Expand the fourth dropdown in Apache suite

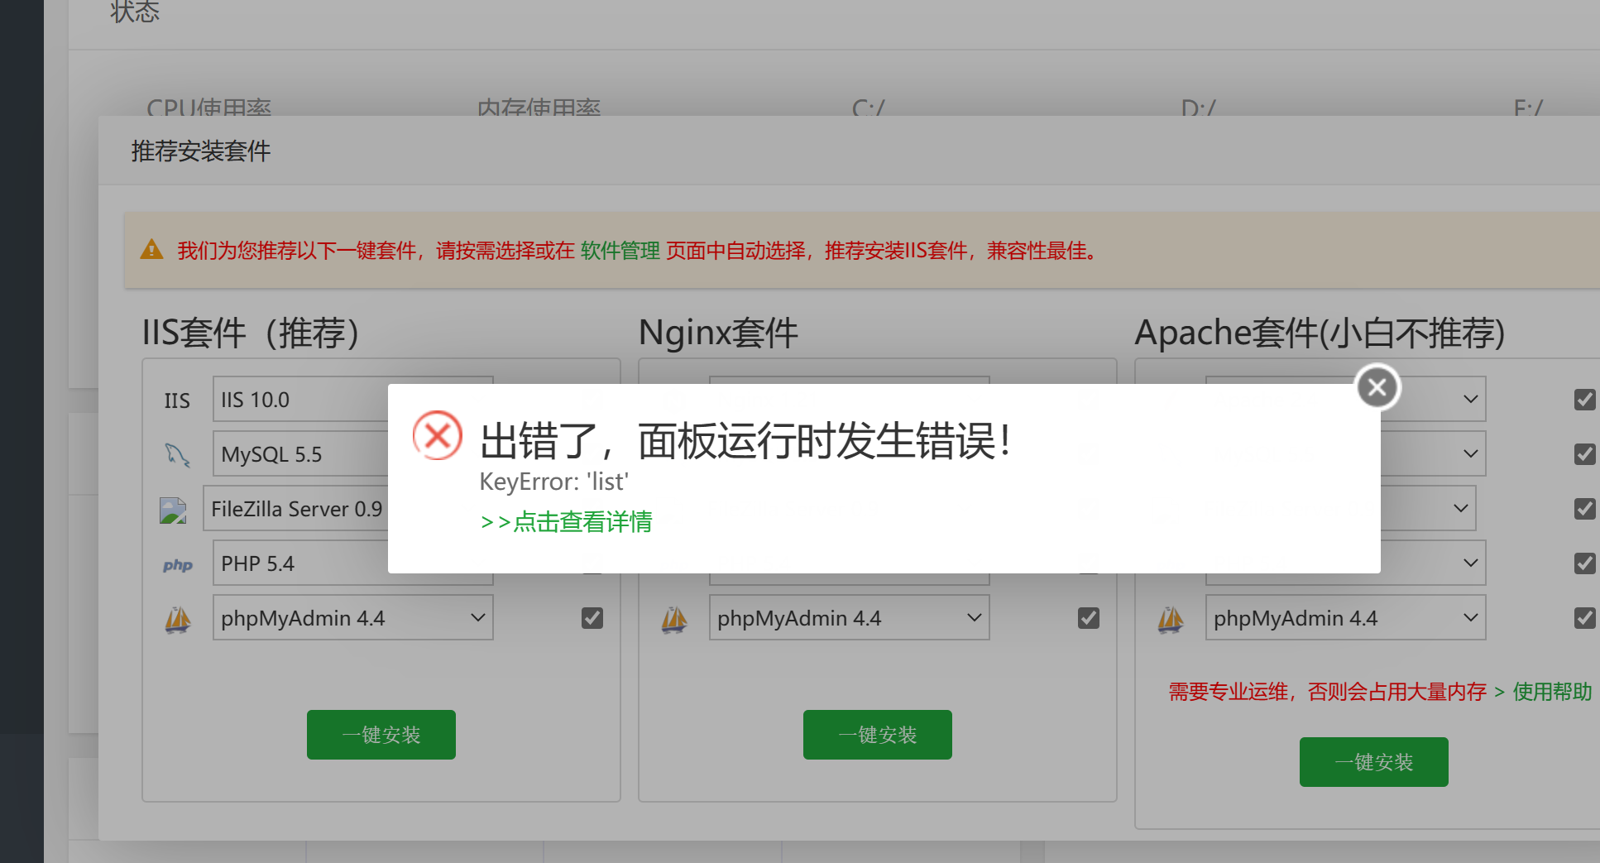(x=1470, y=563)
